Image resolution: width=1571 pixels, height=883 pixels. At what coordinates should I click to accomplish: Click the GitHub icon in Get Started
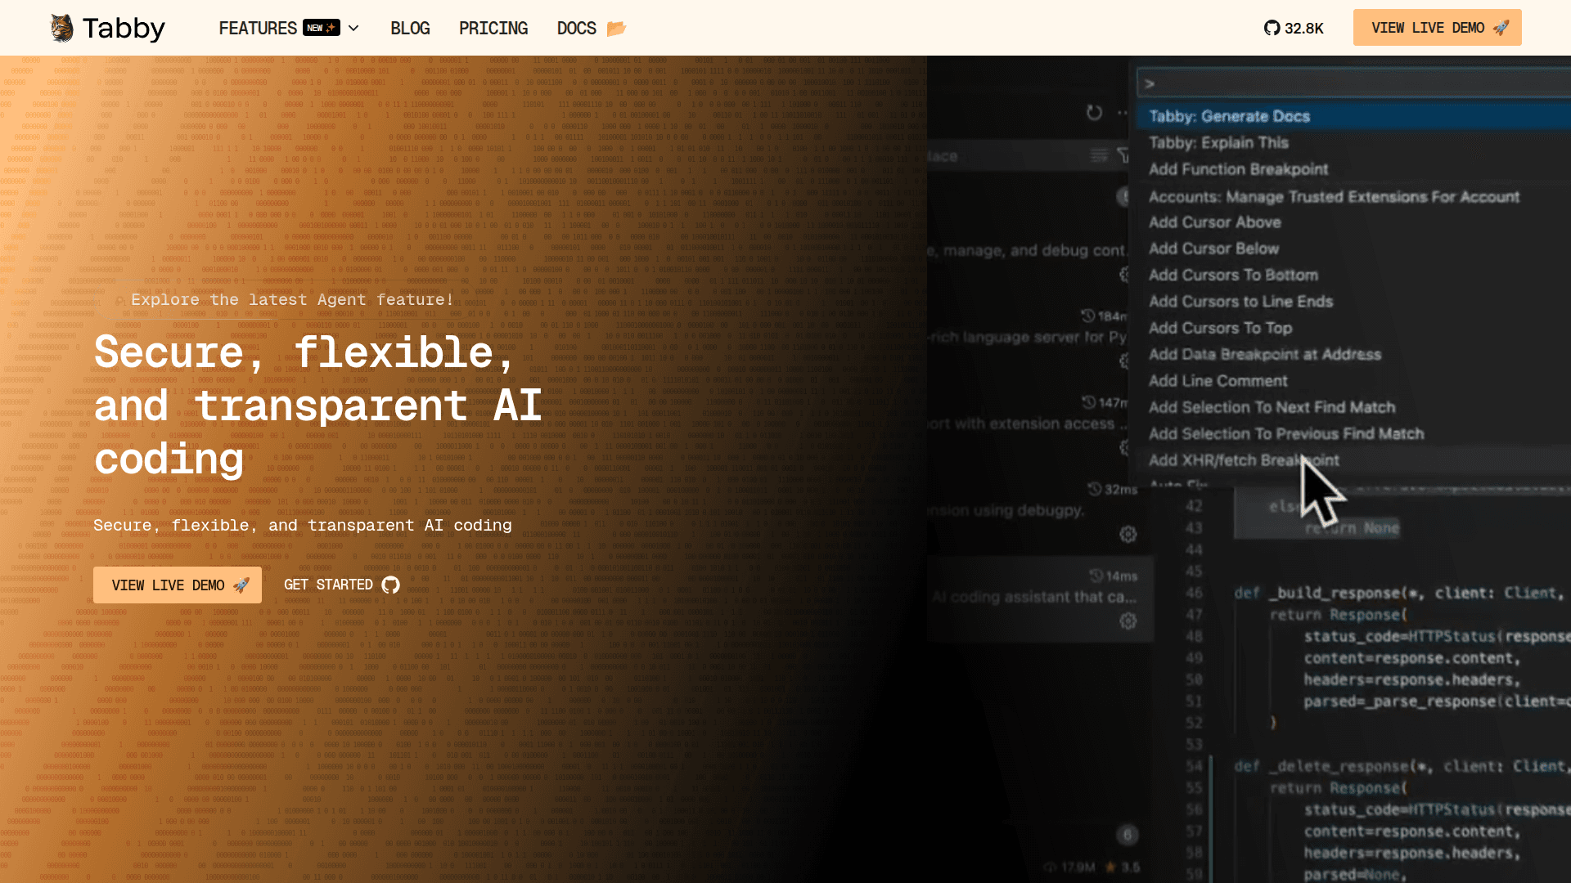tap(390, 585)
